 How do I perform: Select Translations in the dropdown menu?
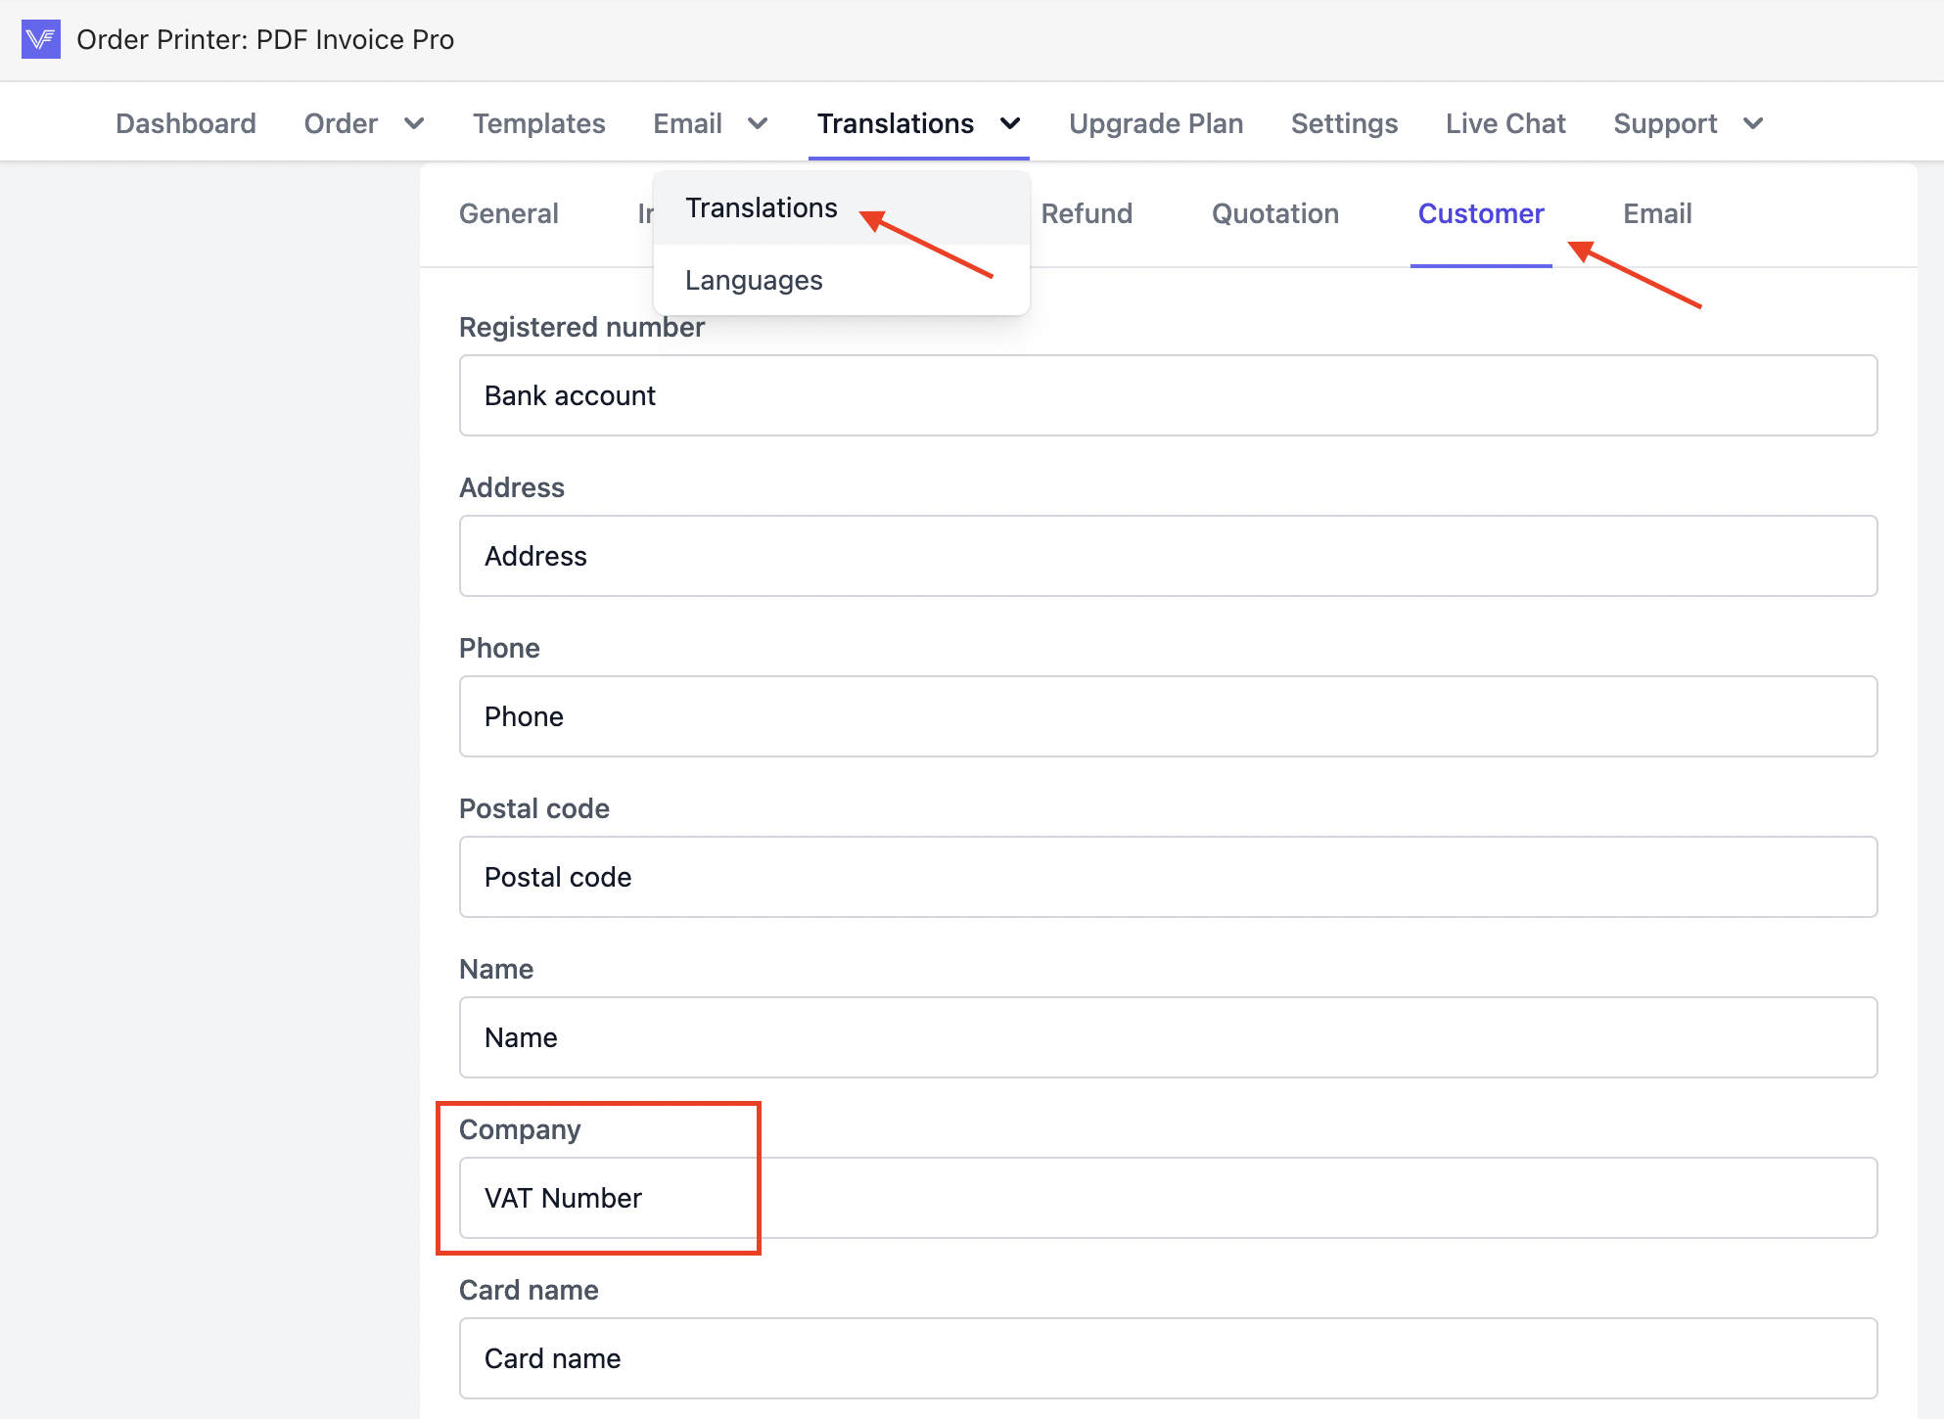762,207
